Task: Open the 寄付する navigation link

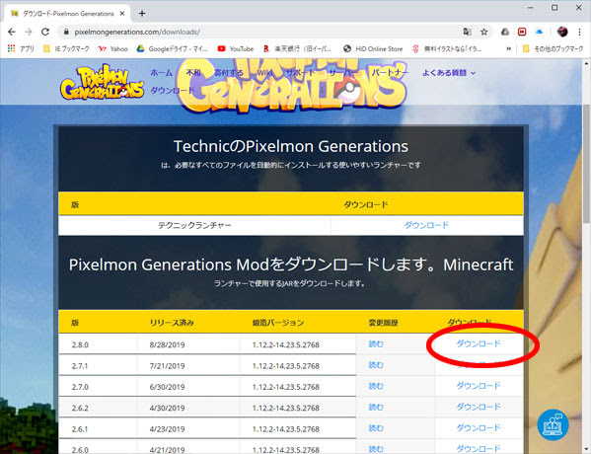Action: point(229,73)
